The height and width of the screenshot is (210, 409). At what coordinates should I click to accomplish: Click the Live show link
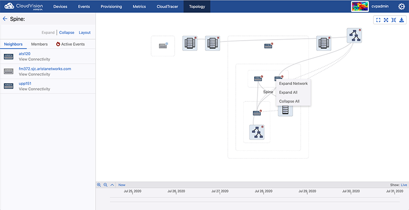coord(404,185)
